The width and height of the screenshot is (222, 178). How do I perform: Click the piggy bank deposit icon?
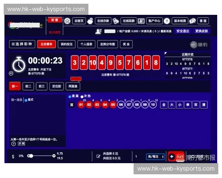90,21
